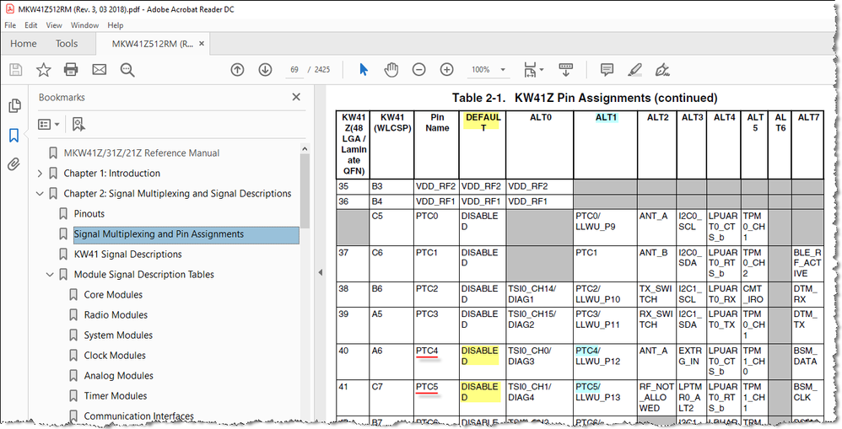The image size is (842, 429).
Task: Select the Highlight text pen icon
Action: click(x=634, y=69)
